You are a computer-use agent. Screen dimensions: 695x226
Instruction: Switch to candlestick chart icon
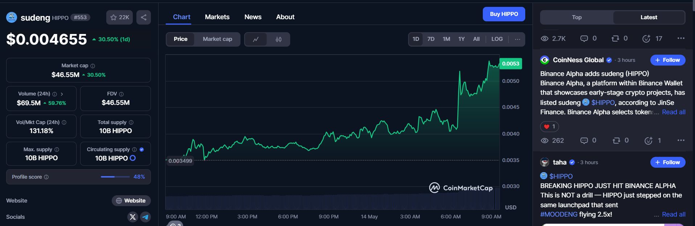click(278, 39)
